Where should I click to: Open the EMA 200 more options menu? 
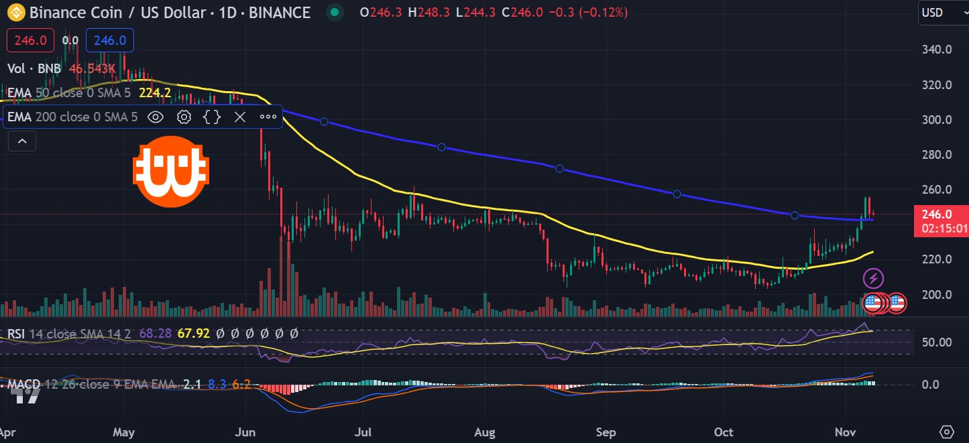(268, 117)
